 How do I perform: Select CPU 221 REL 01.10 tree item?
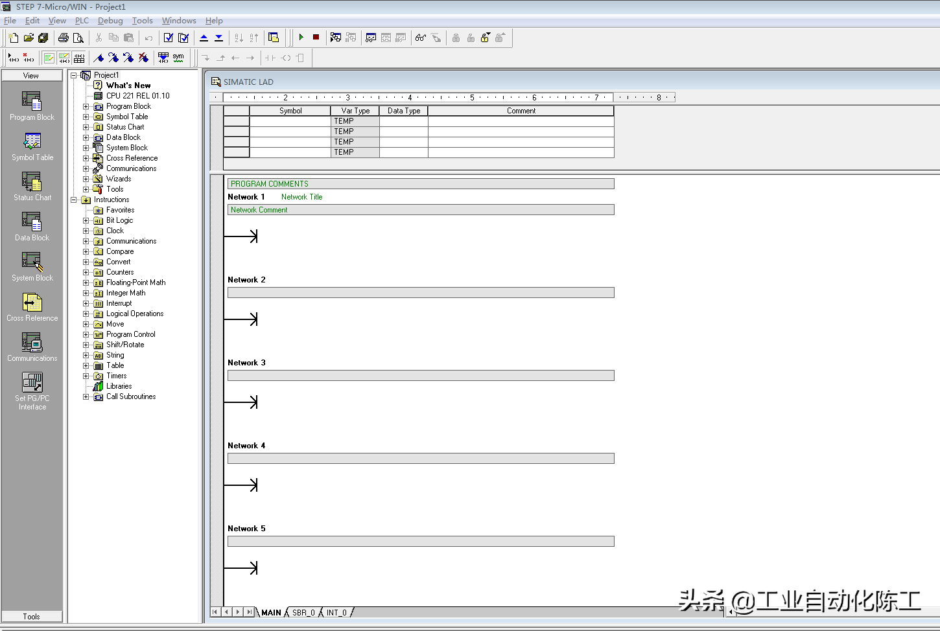[137, 96]
